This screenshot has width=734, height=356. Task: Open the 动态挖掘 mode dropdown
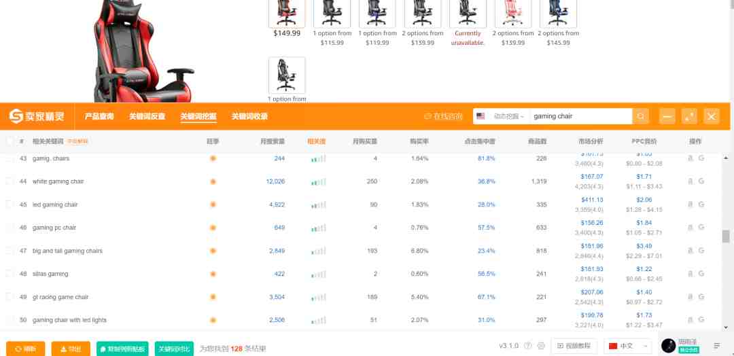pyautogui.click(x=508, y=116)
